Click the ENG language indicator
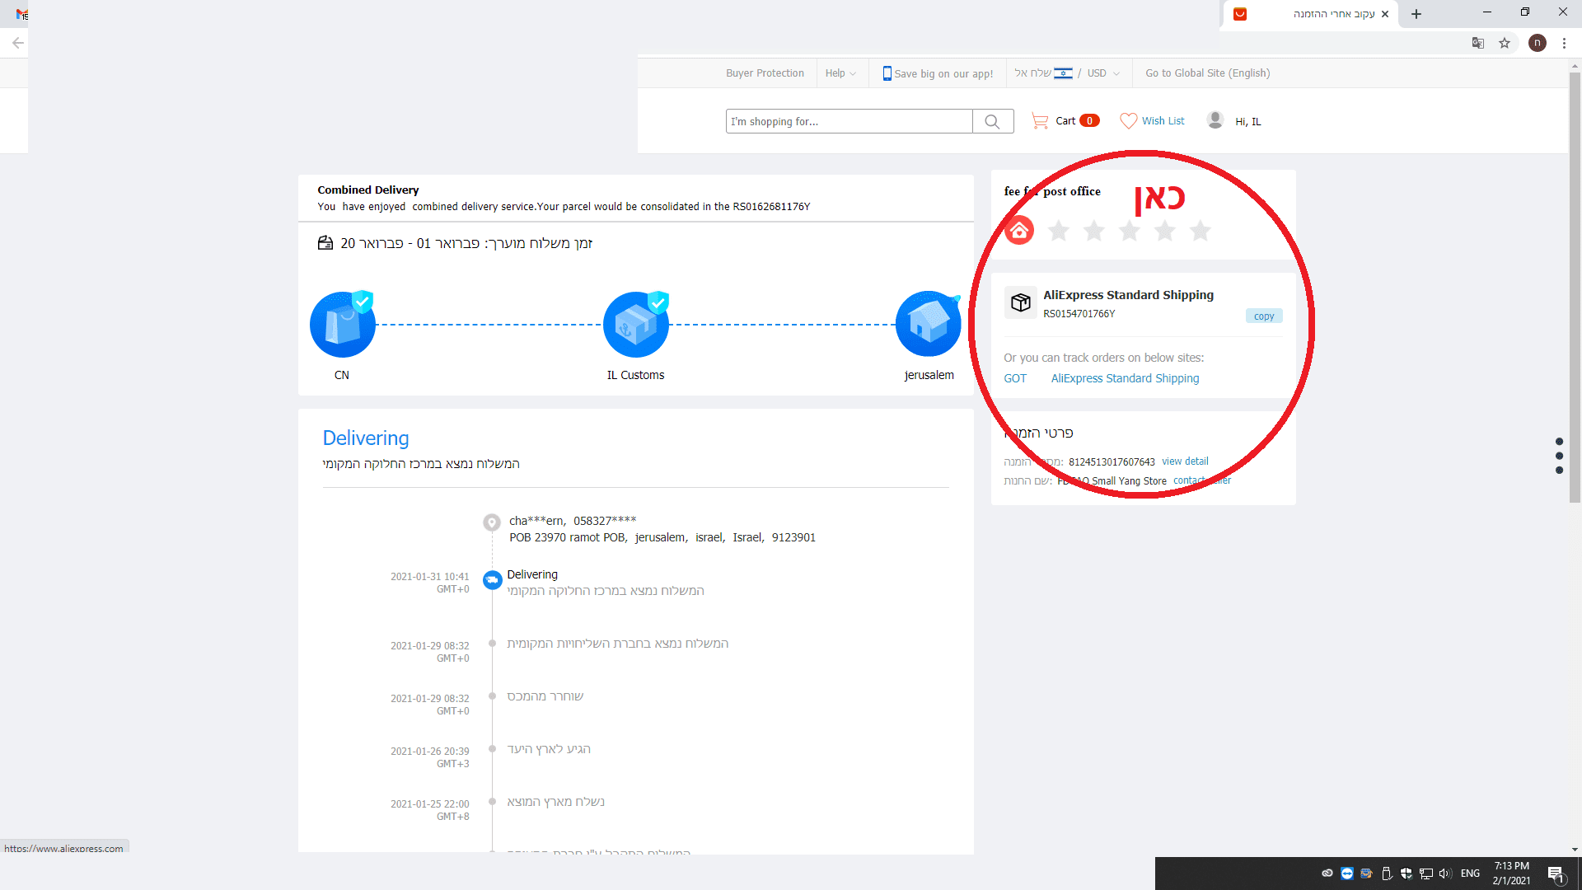The height and width of the screenshot is (890, 1582). pyautogui.click(x=1470, y=874)
